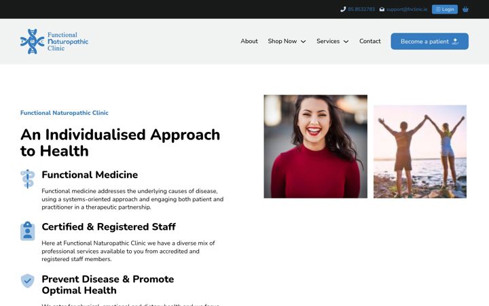Click the smiling woman in red photo
489x306 pixels.
(315, 146)
